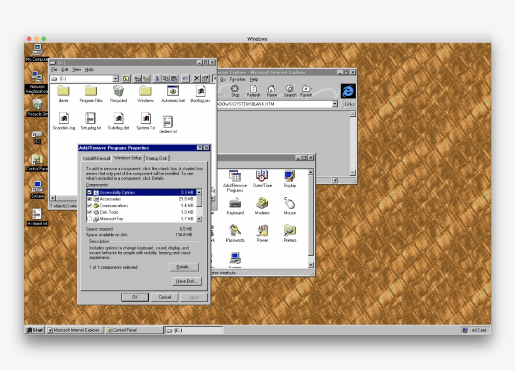Click Refresh in Internet Explorer toolbar
The height and width of the screenshot is (370, 515).
(x=253, y=91)
